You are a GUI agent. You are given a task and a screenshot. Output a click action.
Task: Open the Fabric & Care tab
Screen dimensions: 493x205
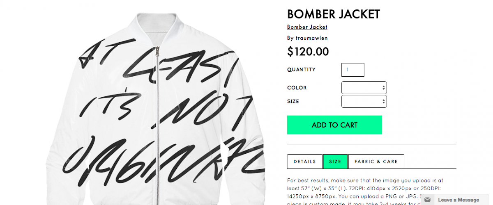point(376,162)
